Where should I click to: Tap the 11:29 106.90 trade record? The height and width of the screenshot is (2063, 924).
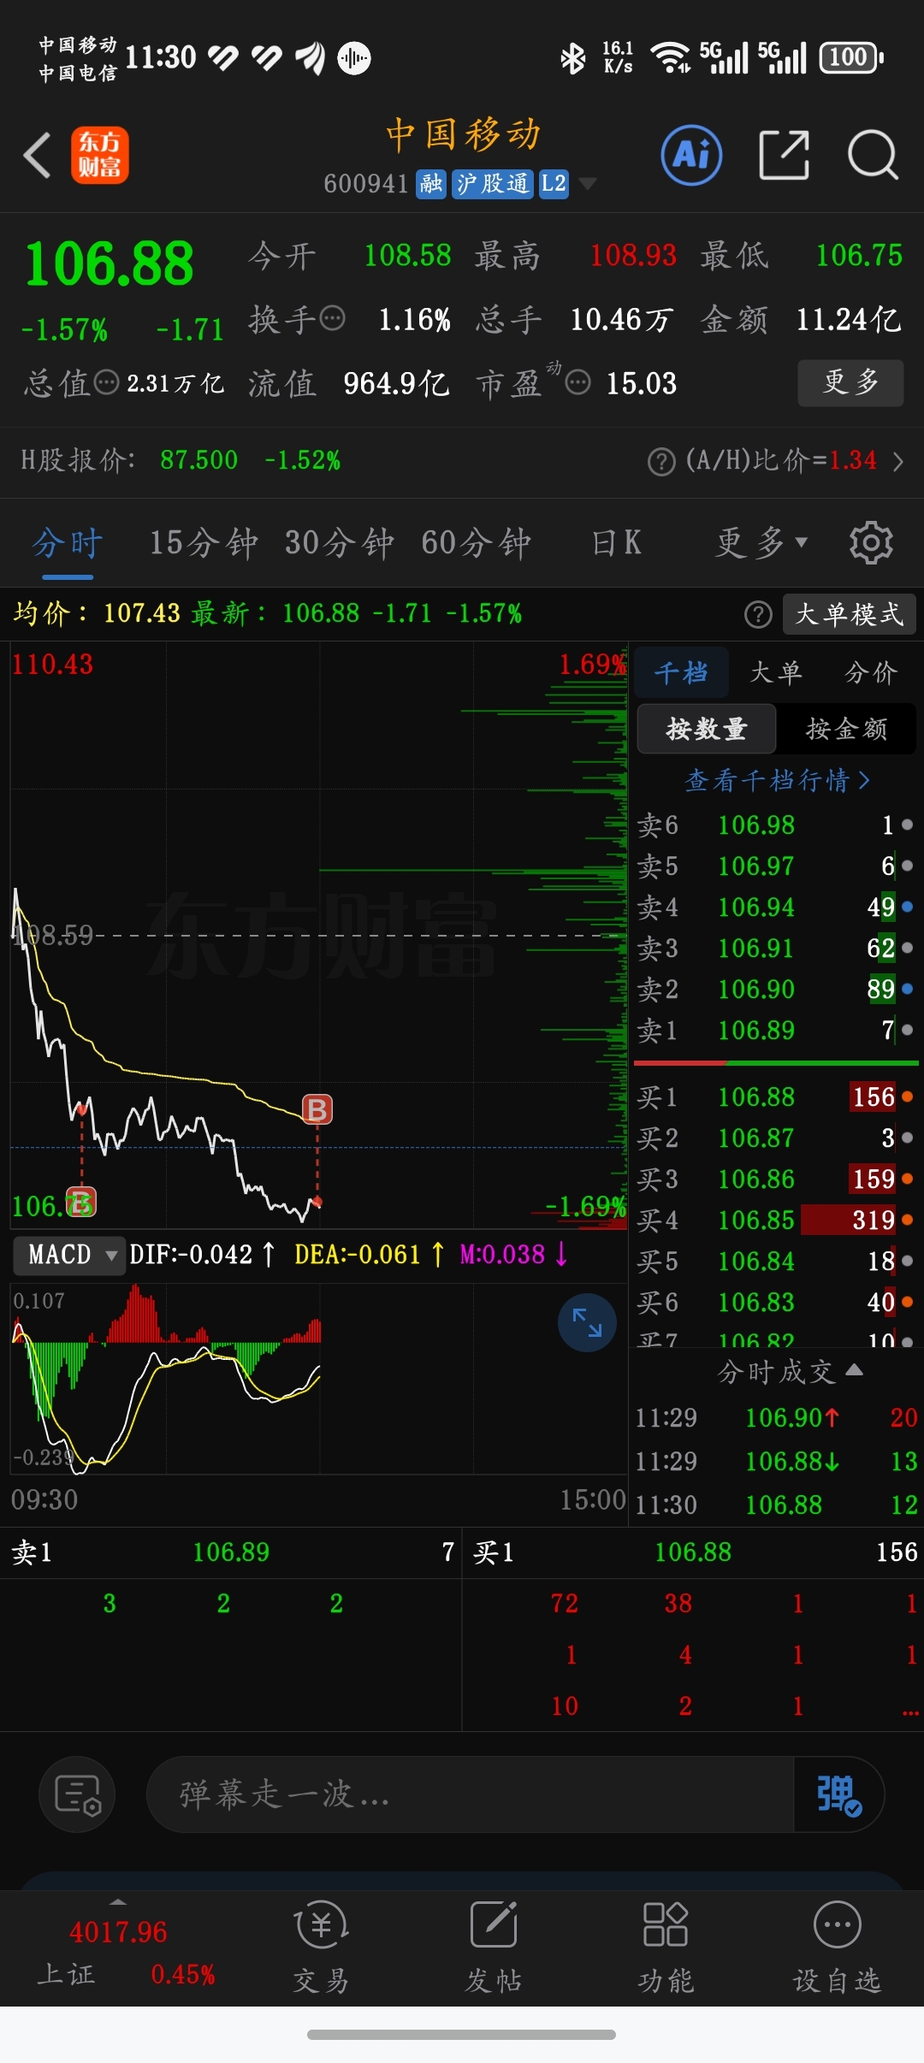pyautogui.click(x=775, y=1417)
